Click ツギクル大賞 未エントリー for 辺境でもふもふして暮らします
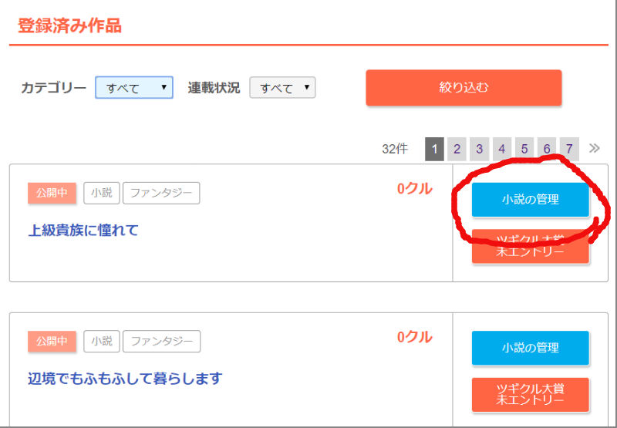Screen dimensions: 617x428 tap(531, 395)
